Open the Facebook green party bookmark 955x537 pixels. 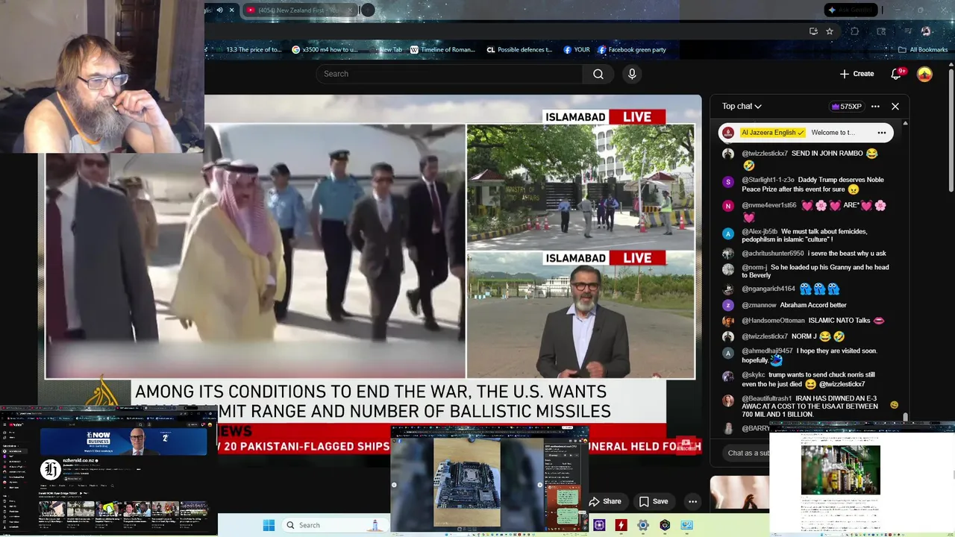click(631, 50)
